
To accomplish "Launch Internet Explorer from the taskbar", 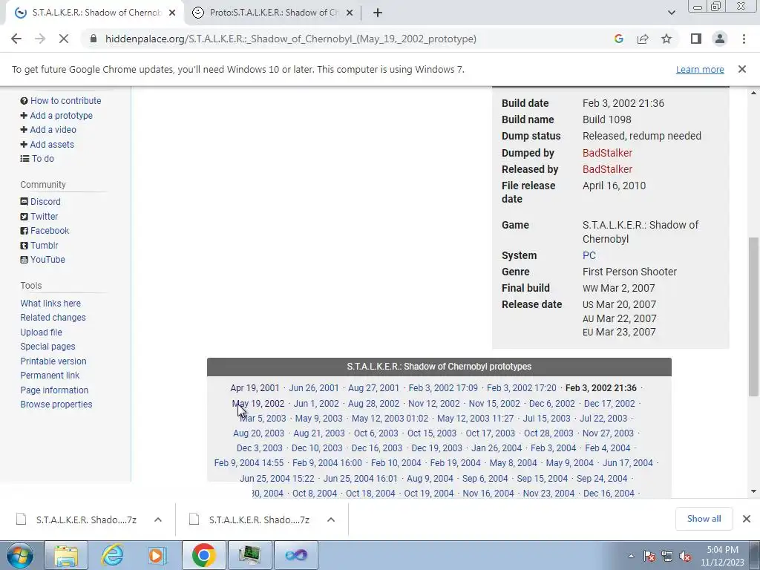I will [112, 555].
